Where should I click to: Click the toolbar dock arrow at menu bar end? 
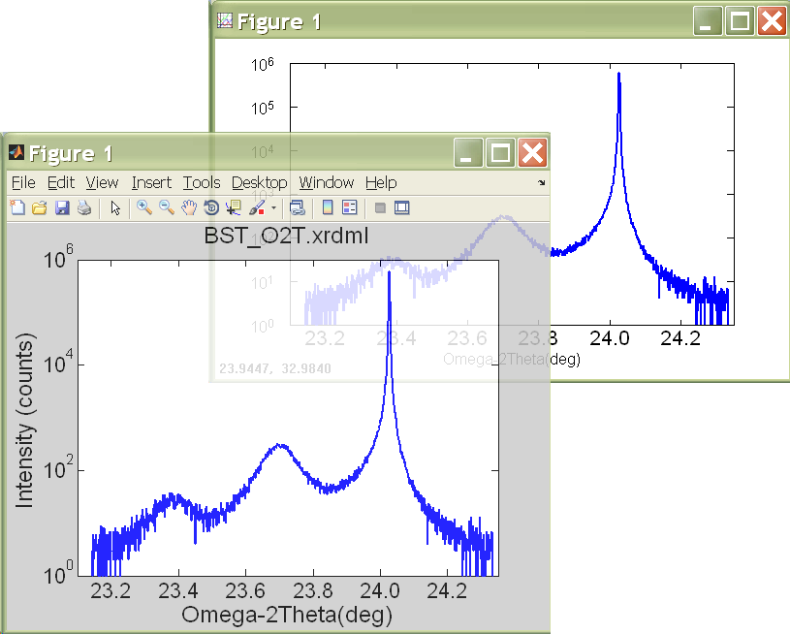pyautogui.click(x=541, y=182)
